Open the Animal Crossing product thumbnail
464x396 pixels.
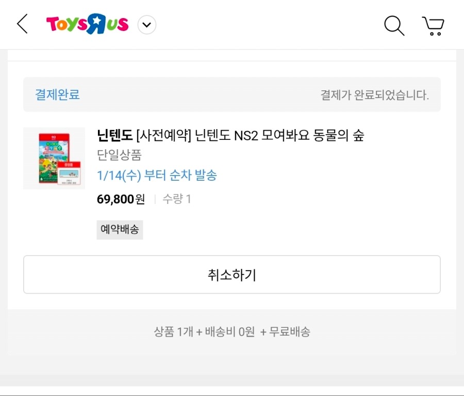[54, 158]
